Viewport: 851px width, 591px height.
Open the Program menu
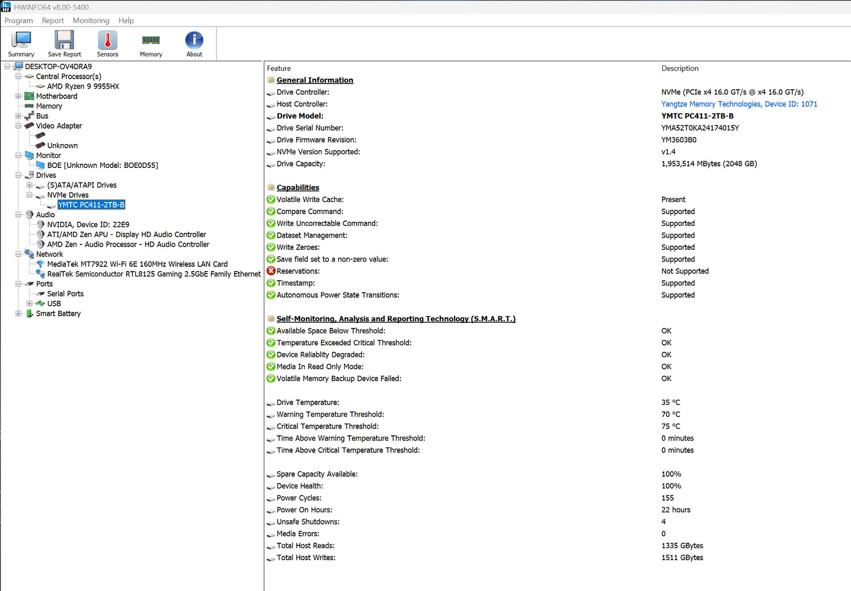(19, 21)
